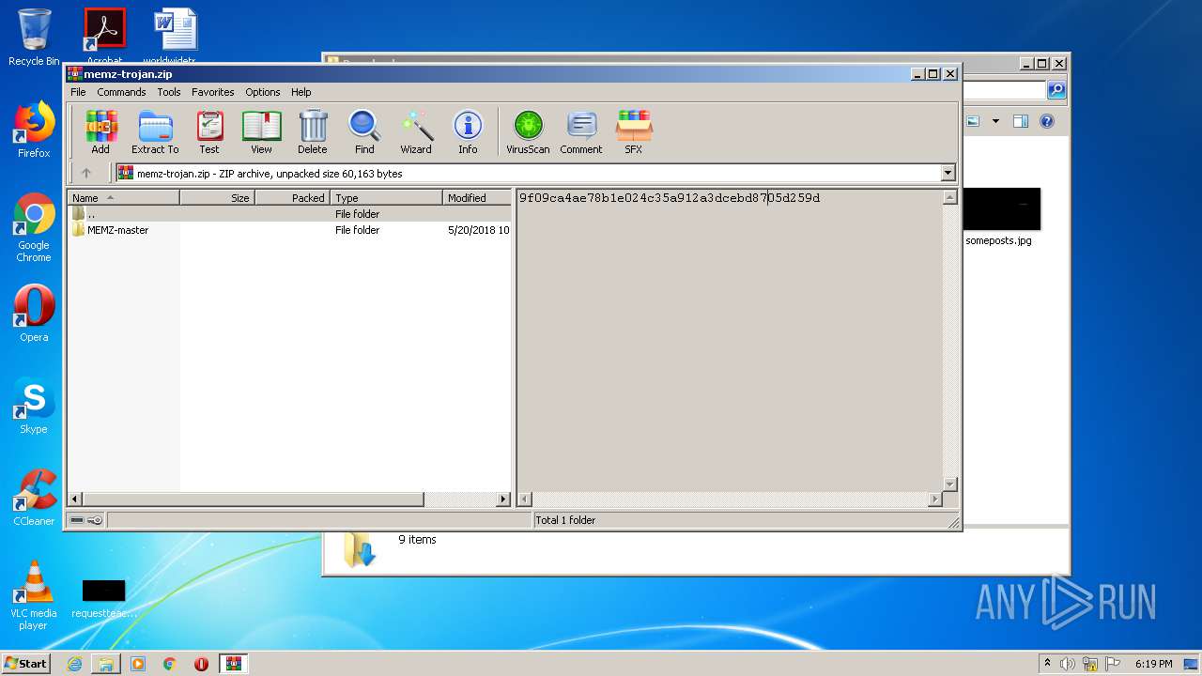
Task: Click the Add toolbar icon in WinRAR
Action: pyautogui.click(x=100, y=131)
